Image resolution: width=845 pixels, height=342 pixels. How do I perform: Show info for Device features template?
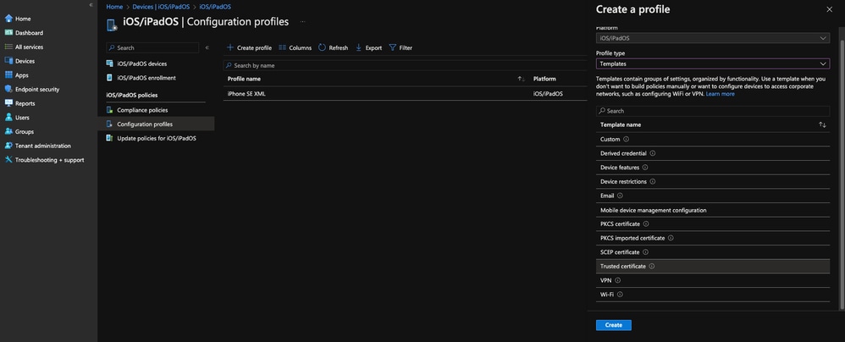tap(645, 168)
